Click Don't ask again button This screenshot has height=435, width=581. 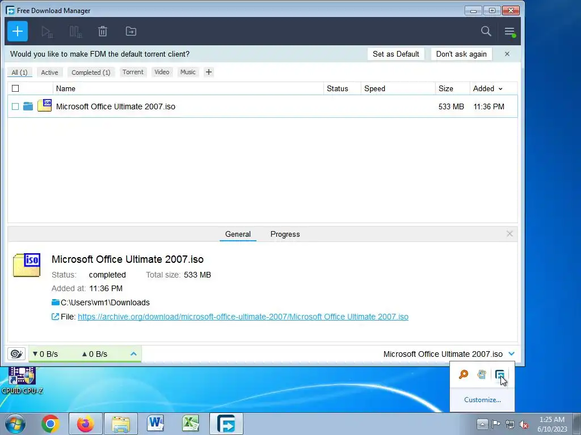pos(461,54)
